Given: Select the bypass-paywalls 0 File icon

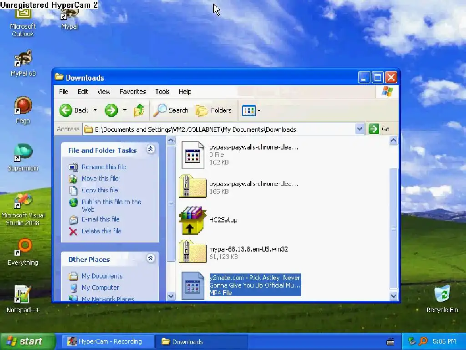Looking at the screenshot, I should pyautogui.click(x=192, y=155).
